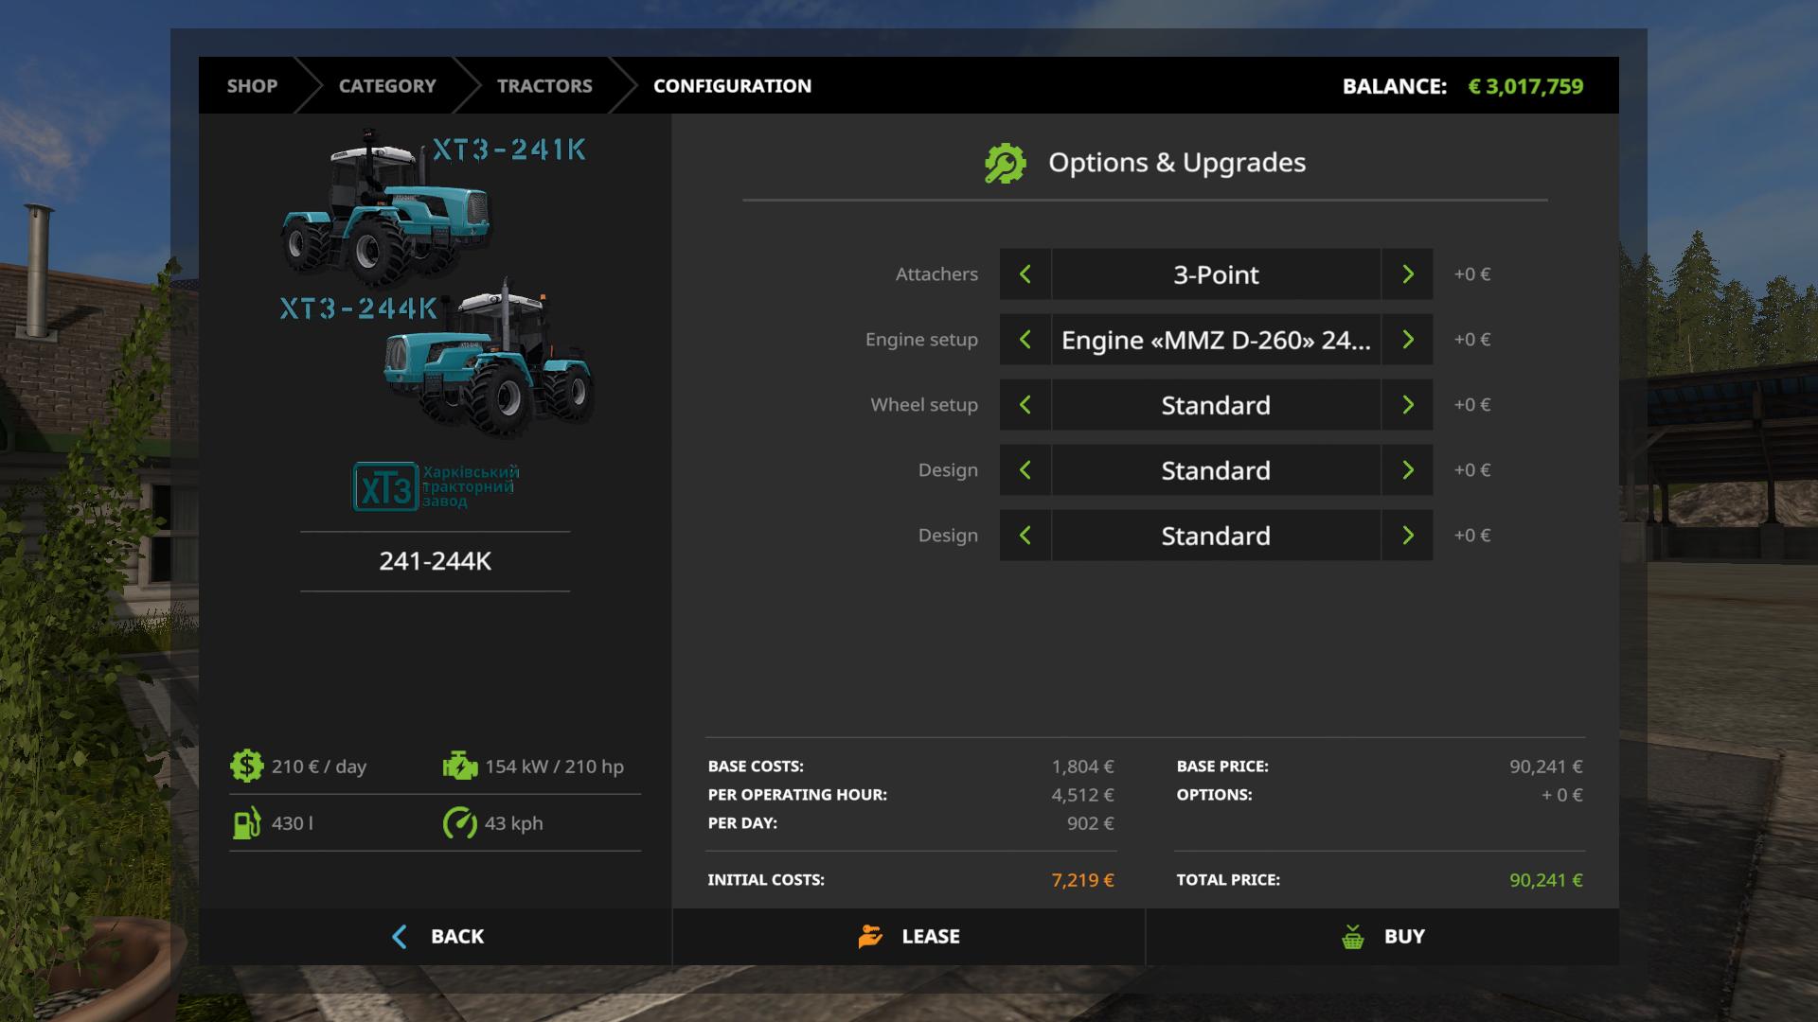Viewport: 1818px width, 1022px height.
Task: Go to previous first Design option
Action: click(1025, 470)
